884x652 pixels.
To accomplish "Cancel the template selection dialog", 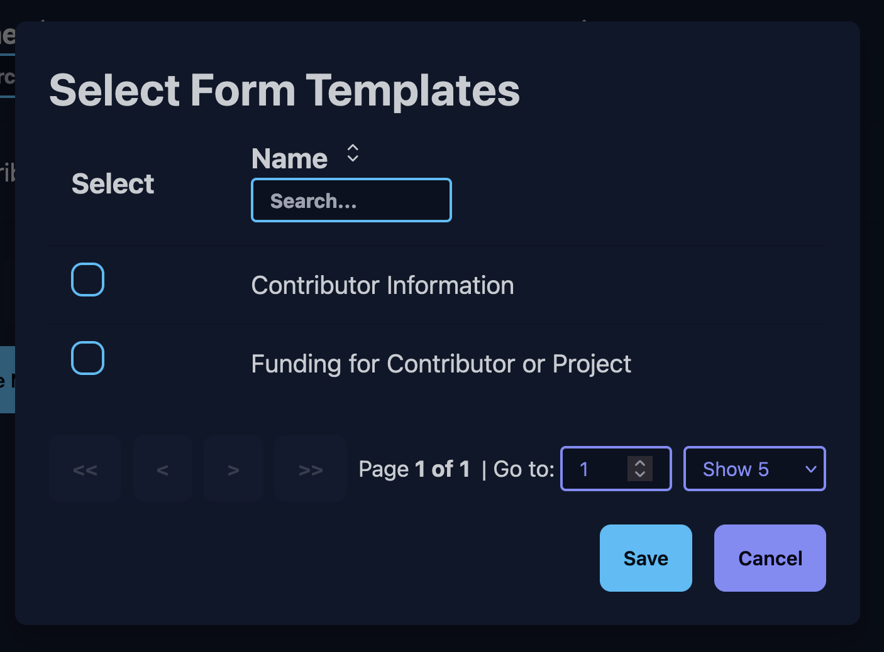I will [770, 558].
